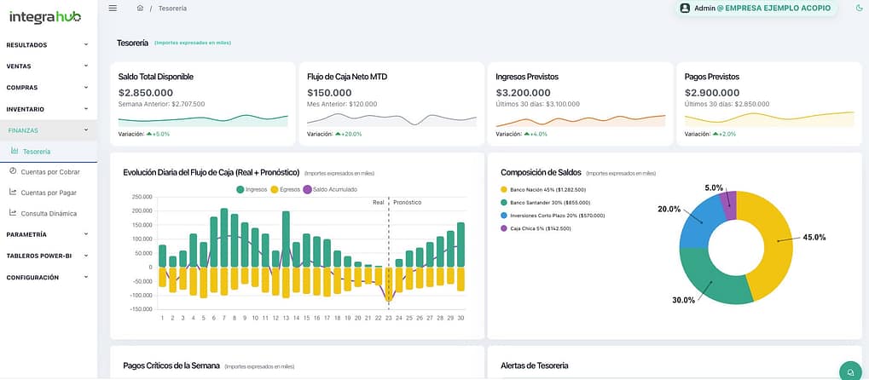Toggle the dark mode moon icon
The height and width of the screenshot is (380, 869).
pos(858,8)
